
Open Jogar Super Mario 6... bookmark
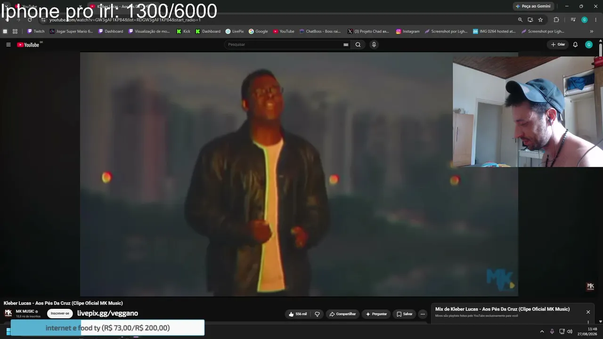click(x=72, y=32)
